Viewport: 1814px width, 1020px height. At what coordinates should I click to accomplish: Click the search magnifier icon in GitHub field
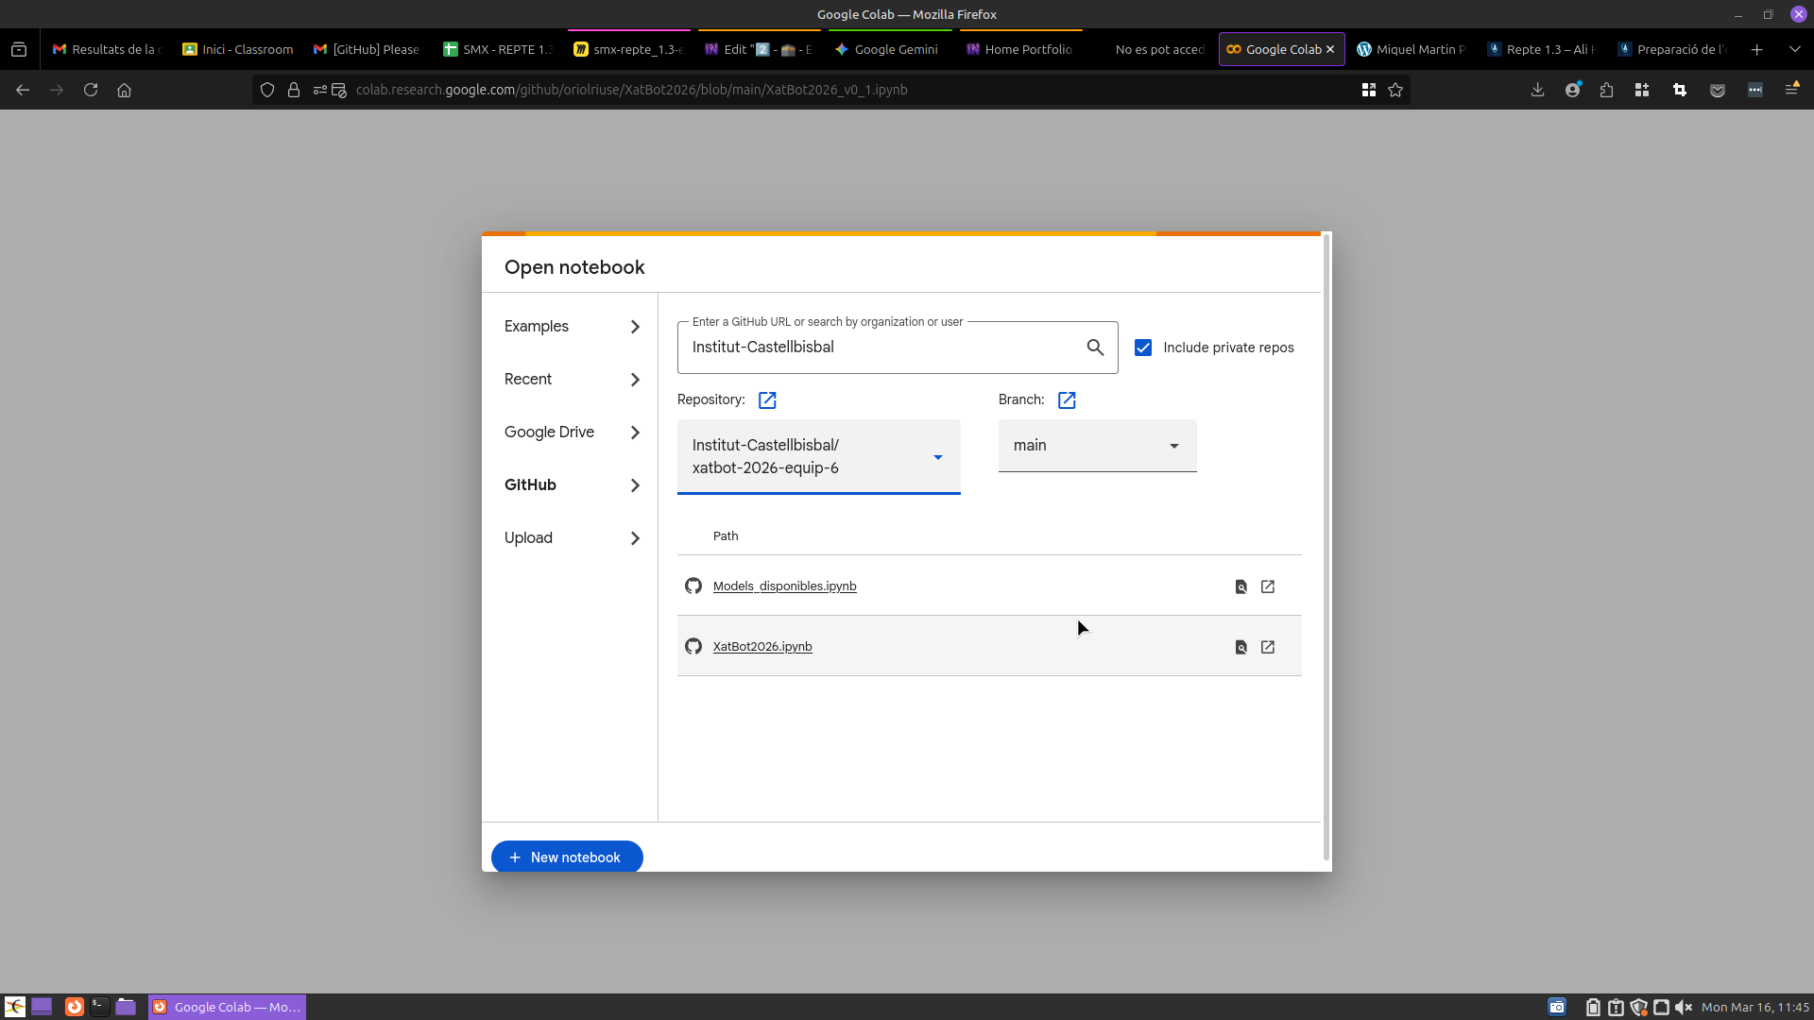point(1095,348)
